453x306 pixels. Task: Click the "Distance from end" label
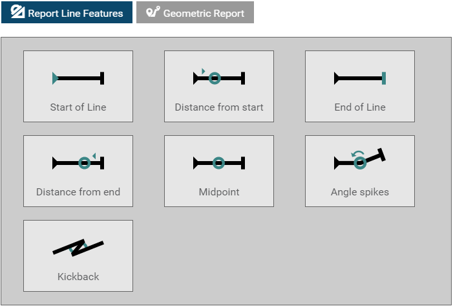(x=78, y=192)
